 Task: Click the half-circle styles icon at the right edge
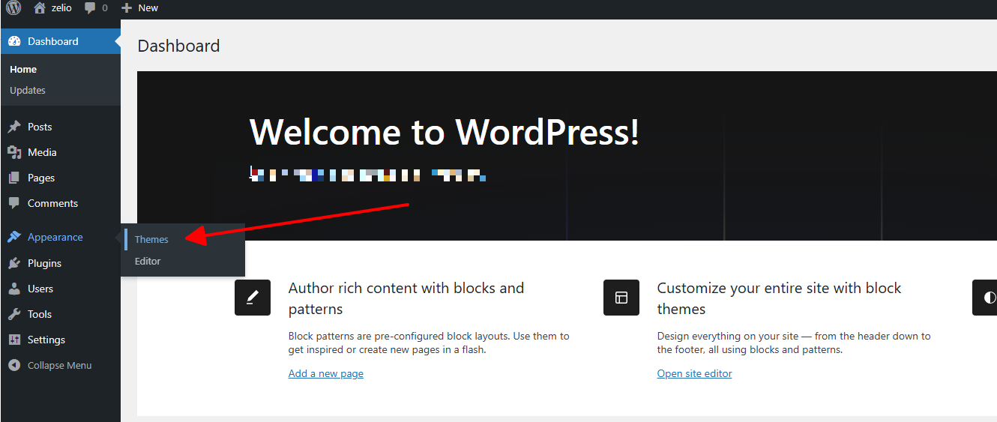987,298
